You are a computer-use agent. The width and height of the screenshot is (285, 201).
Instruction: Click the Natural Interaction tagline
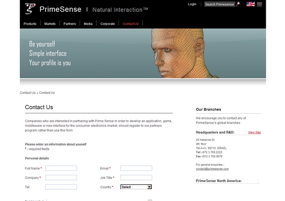coord(120,10)
